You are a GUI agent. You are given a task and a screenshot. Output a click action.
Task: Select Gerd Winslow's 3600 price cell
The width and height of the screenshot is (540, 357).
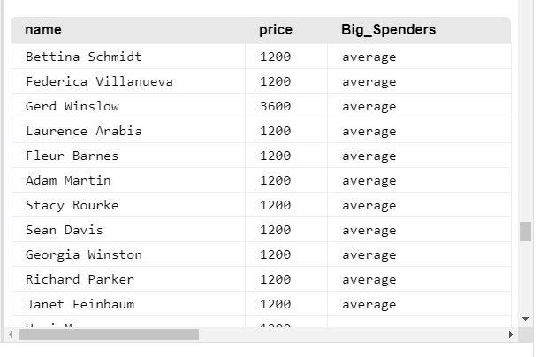pos(286,106)
